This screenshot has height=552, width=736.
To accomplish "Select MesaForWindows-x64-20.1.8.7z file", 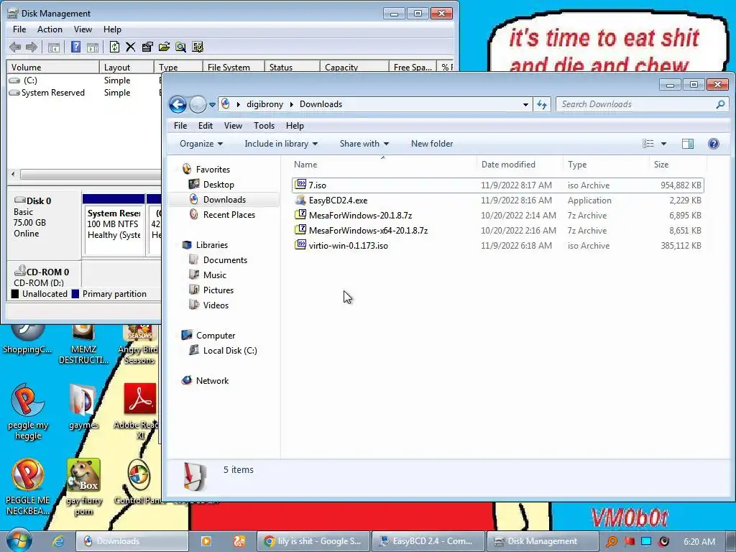I will pos(497,231).
